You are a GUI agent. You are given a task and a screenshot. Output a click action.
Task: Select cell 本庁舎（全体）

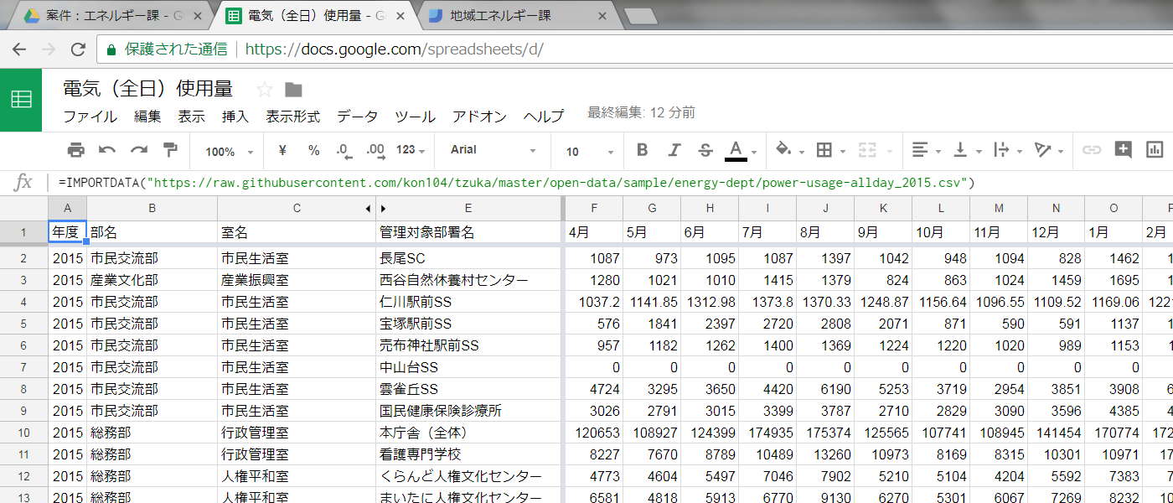[468, 433]
